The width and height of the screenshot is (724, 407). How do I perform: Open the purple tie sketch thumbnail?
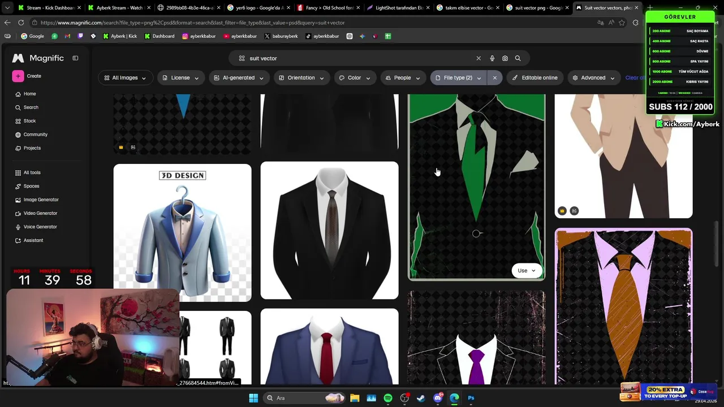click(x=476, y=338)
